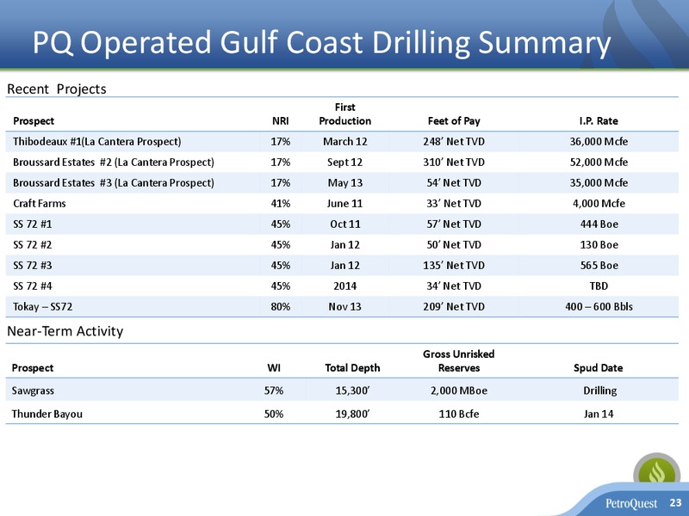Click the 'Thibodeaux #1(La Cantera Prospect)' row name
689x516 pixels.
(97, 142)
